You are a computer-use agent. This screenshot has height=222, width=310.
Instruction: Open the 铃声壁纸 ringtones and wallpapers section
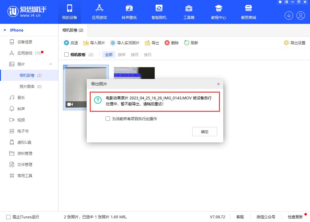pyautogui.click(x=129, y=12)
